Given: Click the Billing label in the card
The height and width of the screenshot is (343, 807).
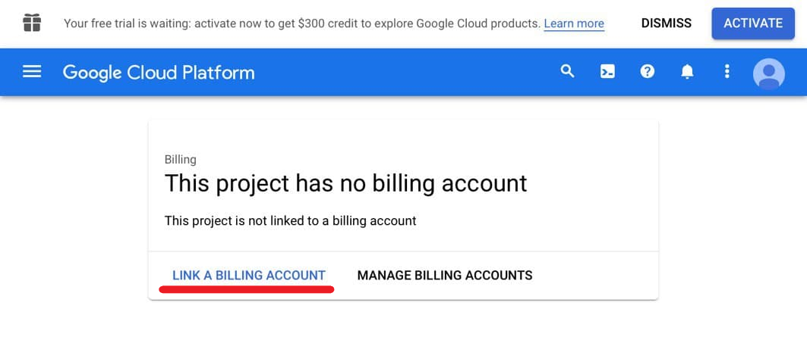Looking at the screenshot, I should tap(180, 159).
